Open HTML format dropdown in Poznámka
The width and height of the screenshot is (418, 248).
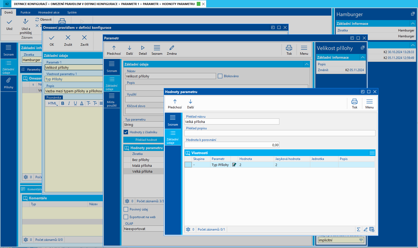pos(53,103)
